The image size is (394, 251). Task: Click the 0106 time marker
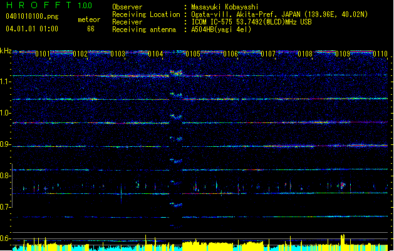tap(231, 53)
